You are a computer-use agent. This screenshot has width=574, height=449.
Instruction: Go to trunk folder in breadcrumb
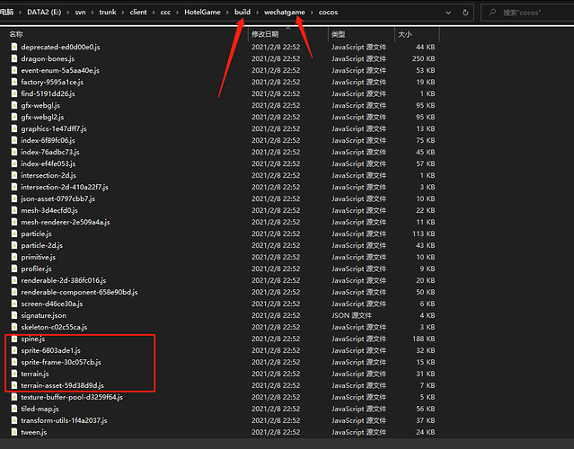108,12
